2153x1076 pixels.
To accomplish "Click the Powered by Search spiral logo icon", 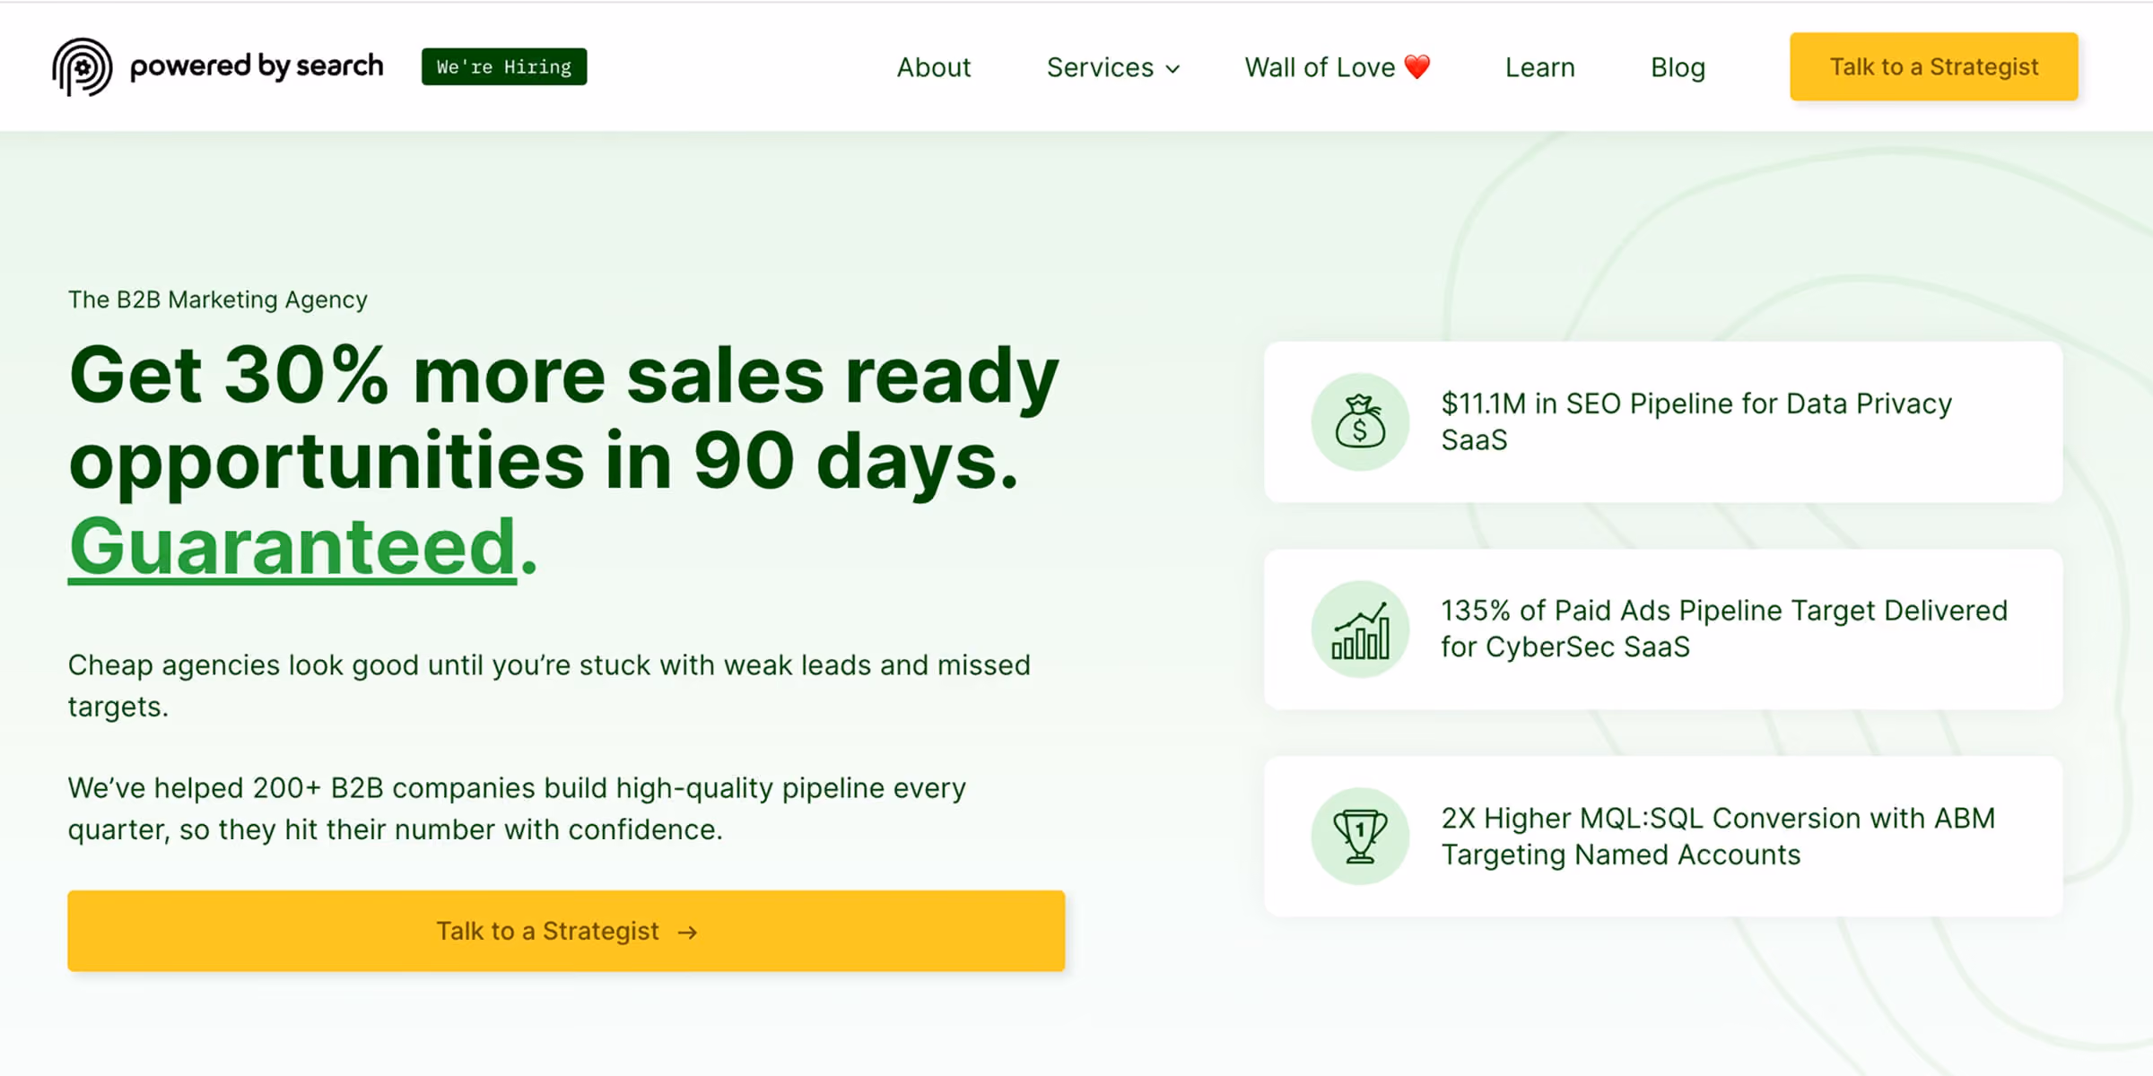I will tap(82, 66).
